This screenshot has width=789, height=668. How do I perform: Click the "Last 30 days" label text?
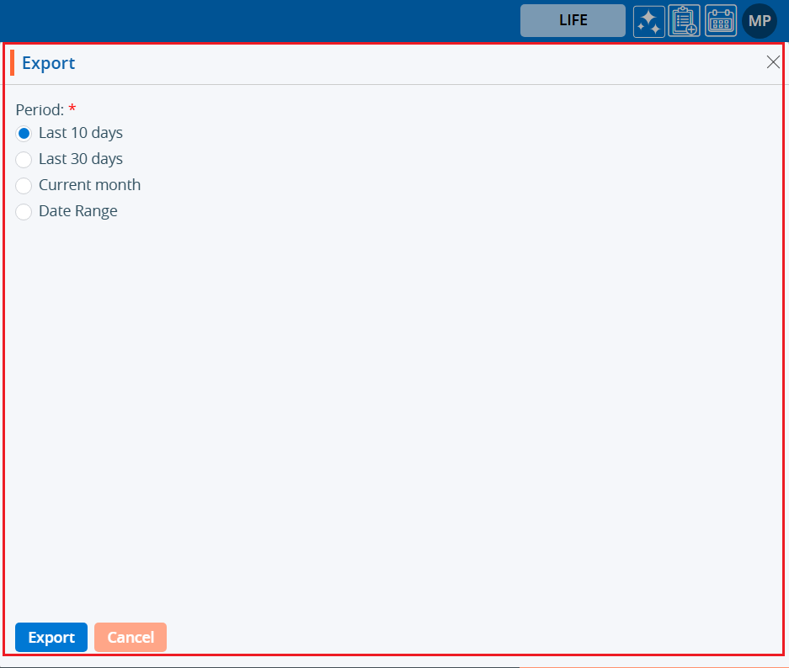pos(81,159)
